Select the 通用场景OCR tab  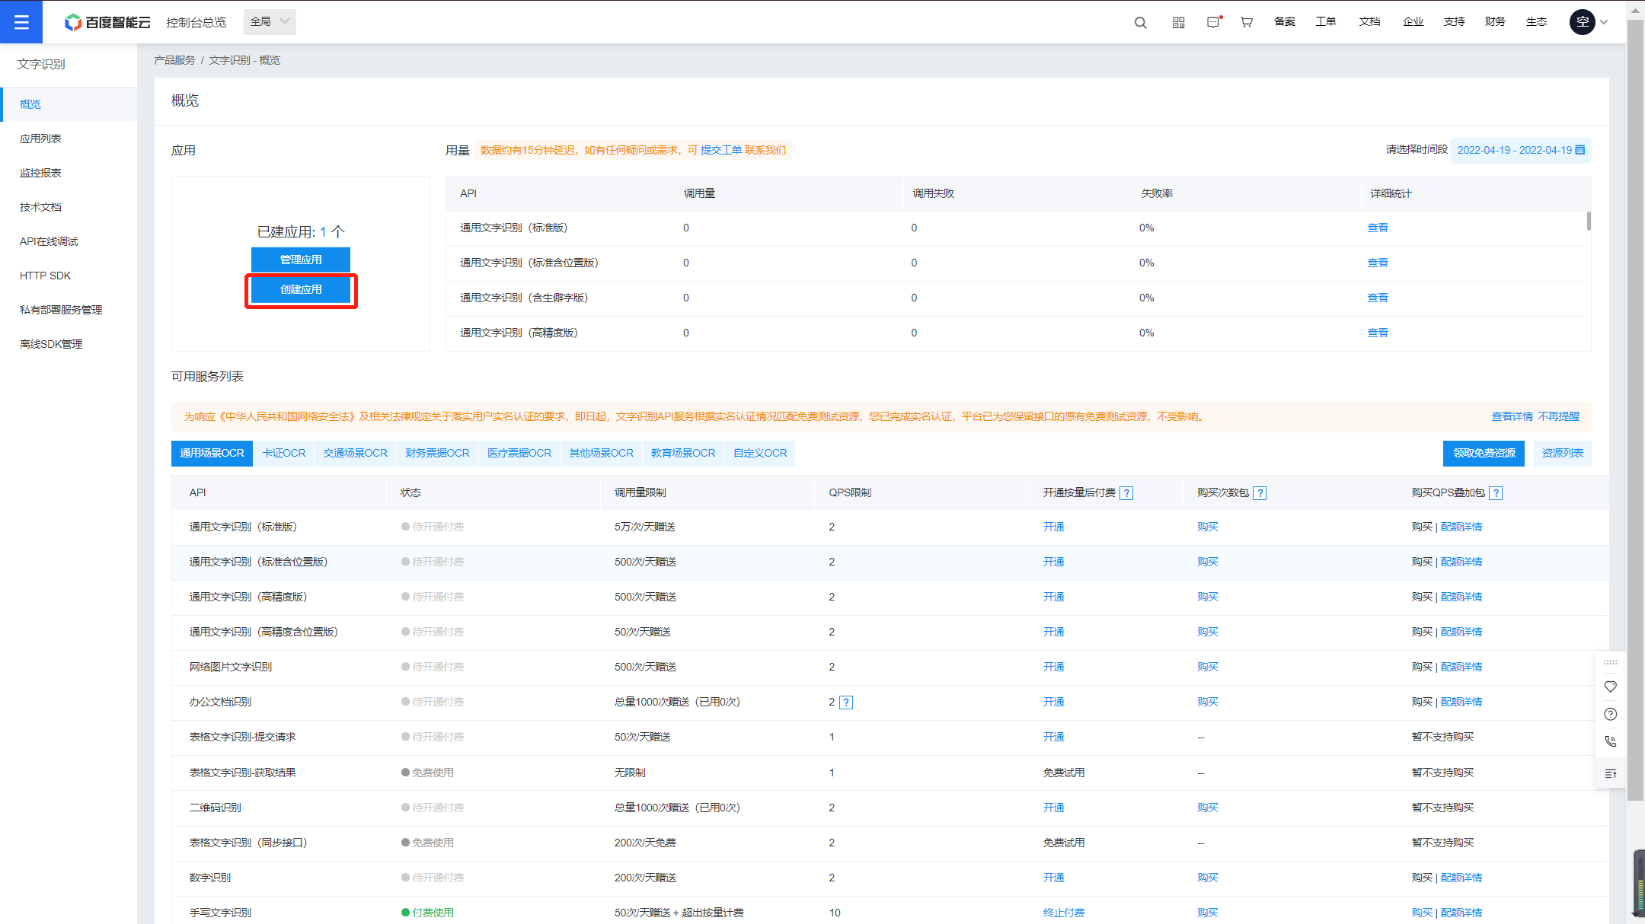(212, 453)
